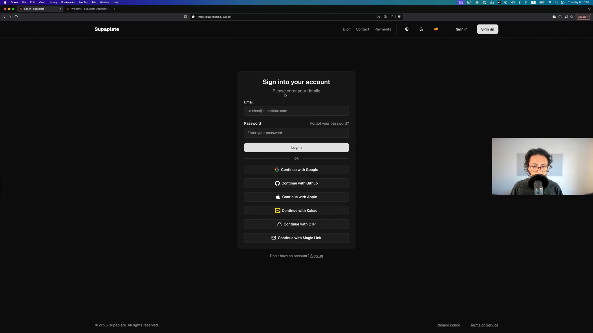593x333 pixels.
Task: Open the Apple menu
Action: coord(5,2)
